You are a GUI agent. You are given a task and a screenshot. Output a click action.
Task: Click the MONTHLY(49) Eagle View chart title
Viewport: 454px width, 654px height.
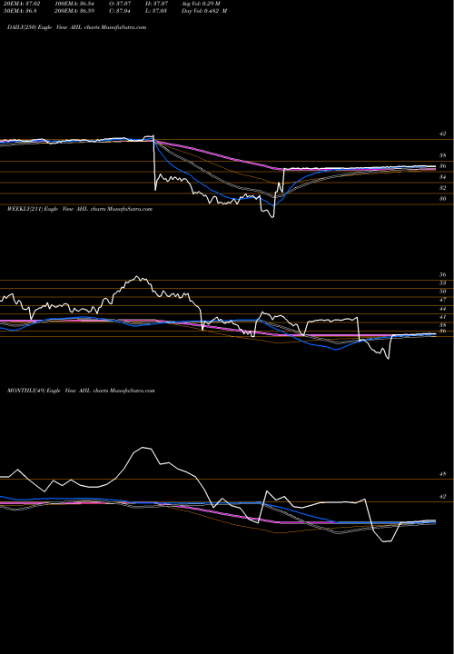coord(81,391)
